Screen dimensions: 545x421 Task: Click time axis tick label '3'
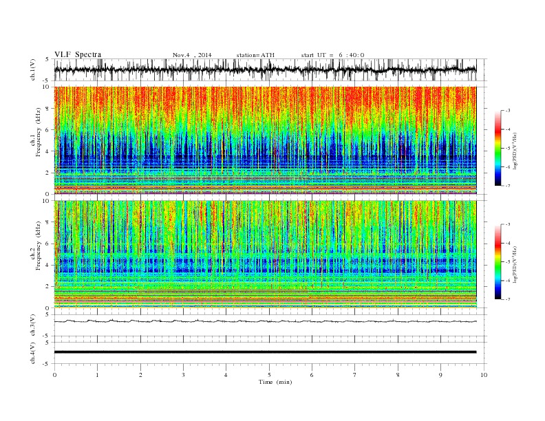click(x=183, y=375)
